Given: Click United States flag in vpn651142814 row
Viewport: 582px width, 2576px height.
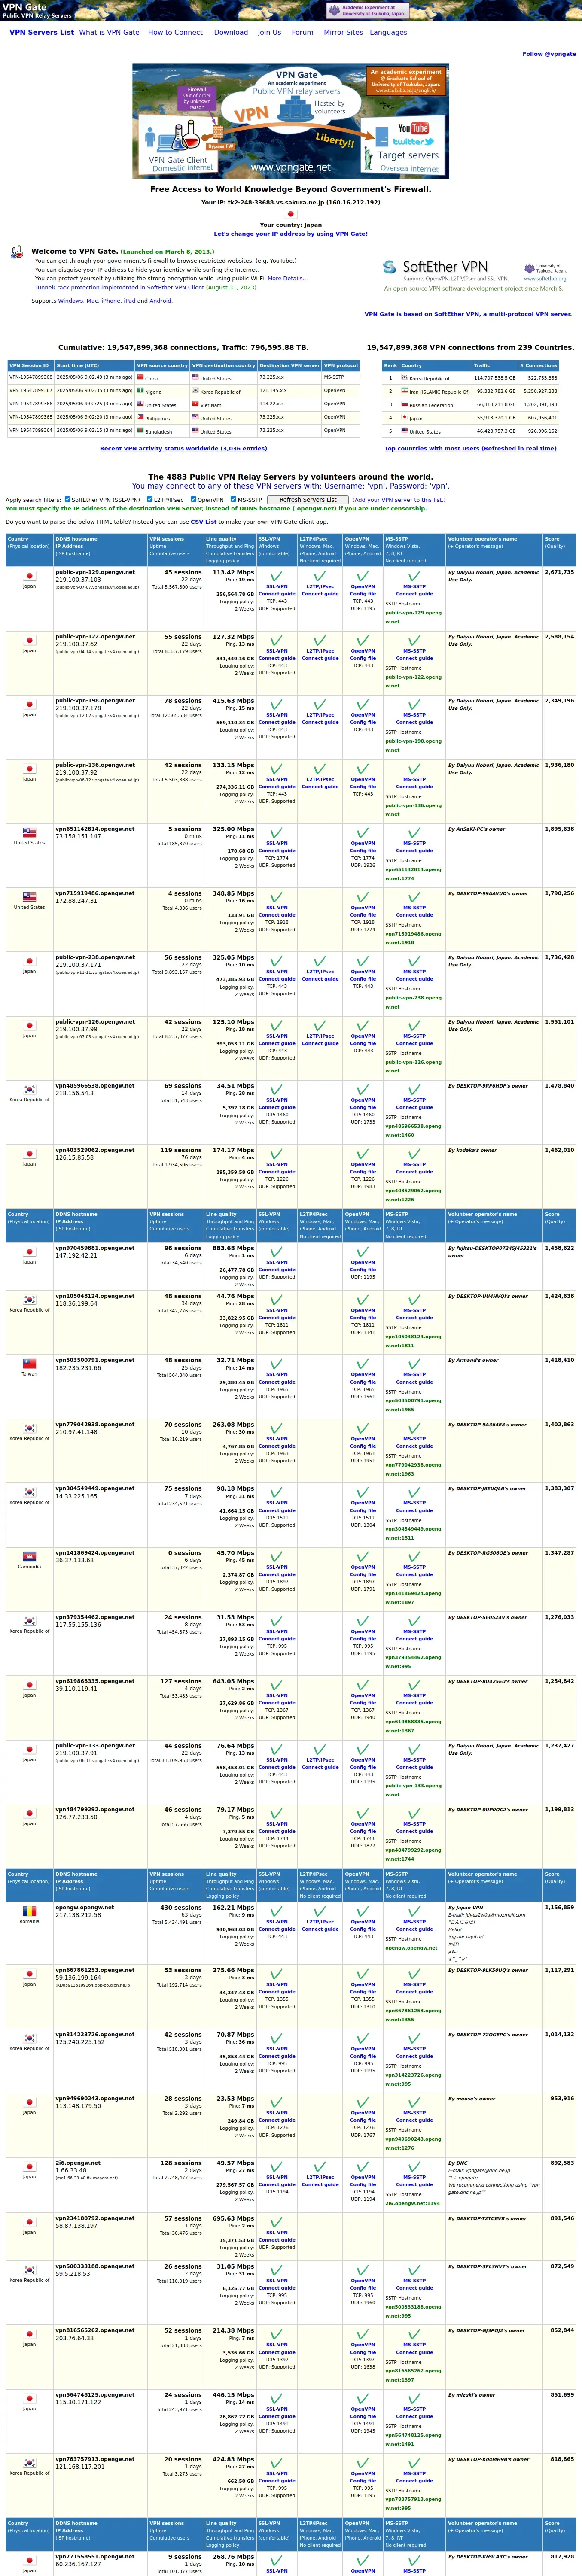Looking at the screenshot, I should (29, 833).
